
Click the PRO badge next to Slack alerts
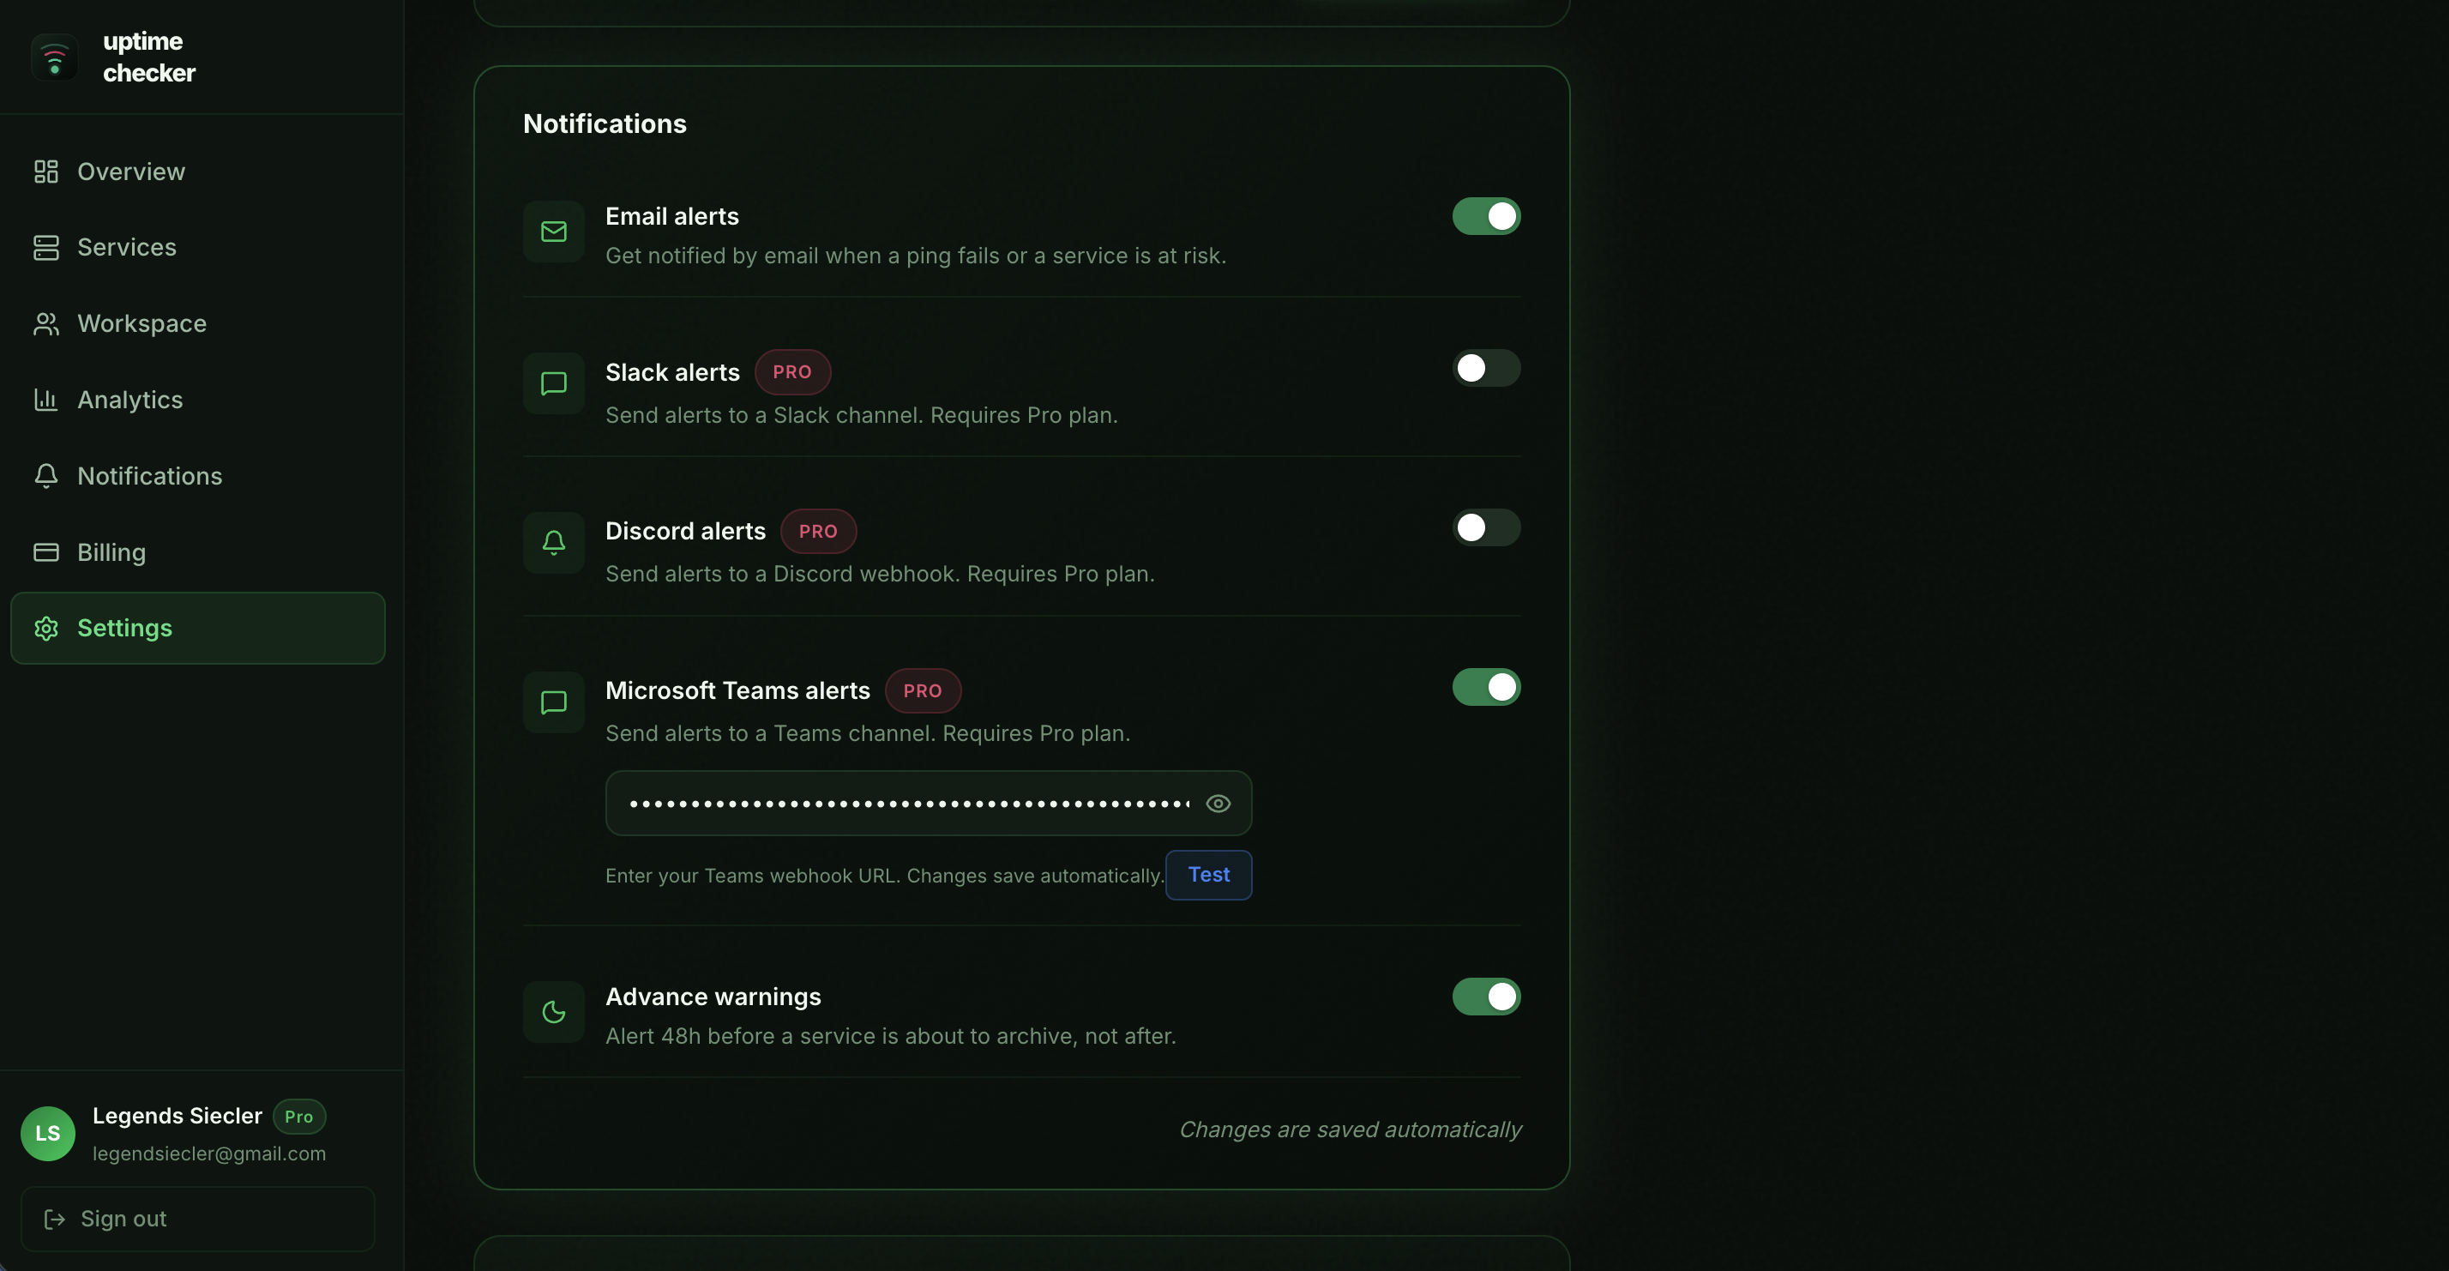click(x=792, y=371)
